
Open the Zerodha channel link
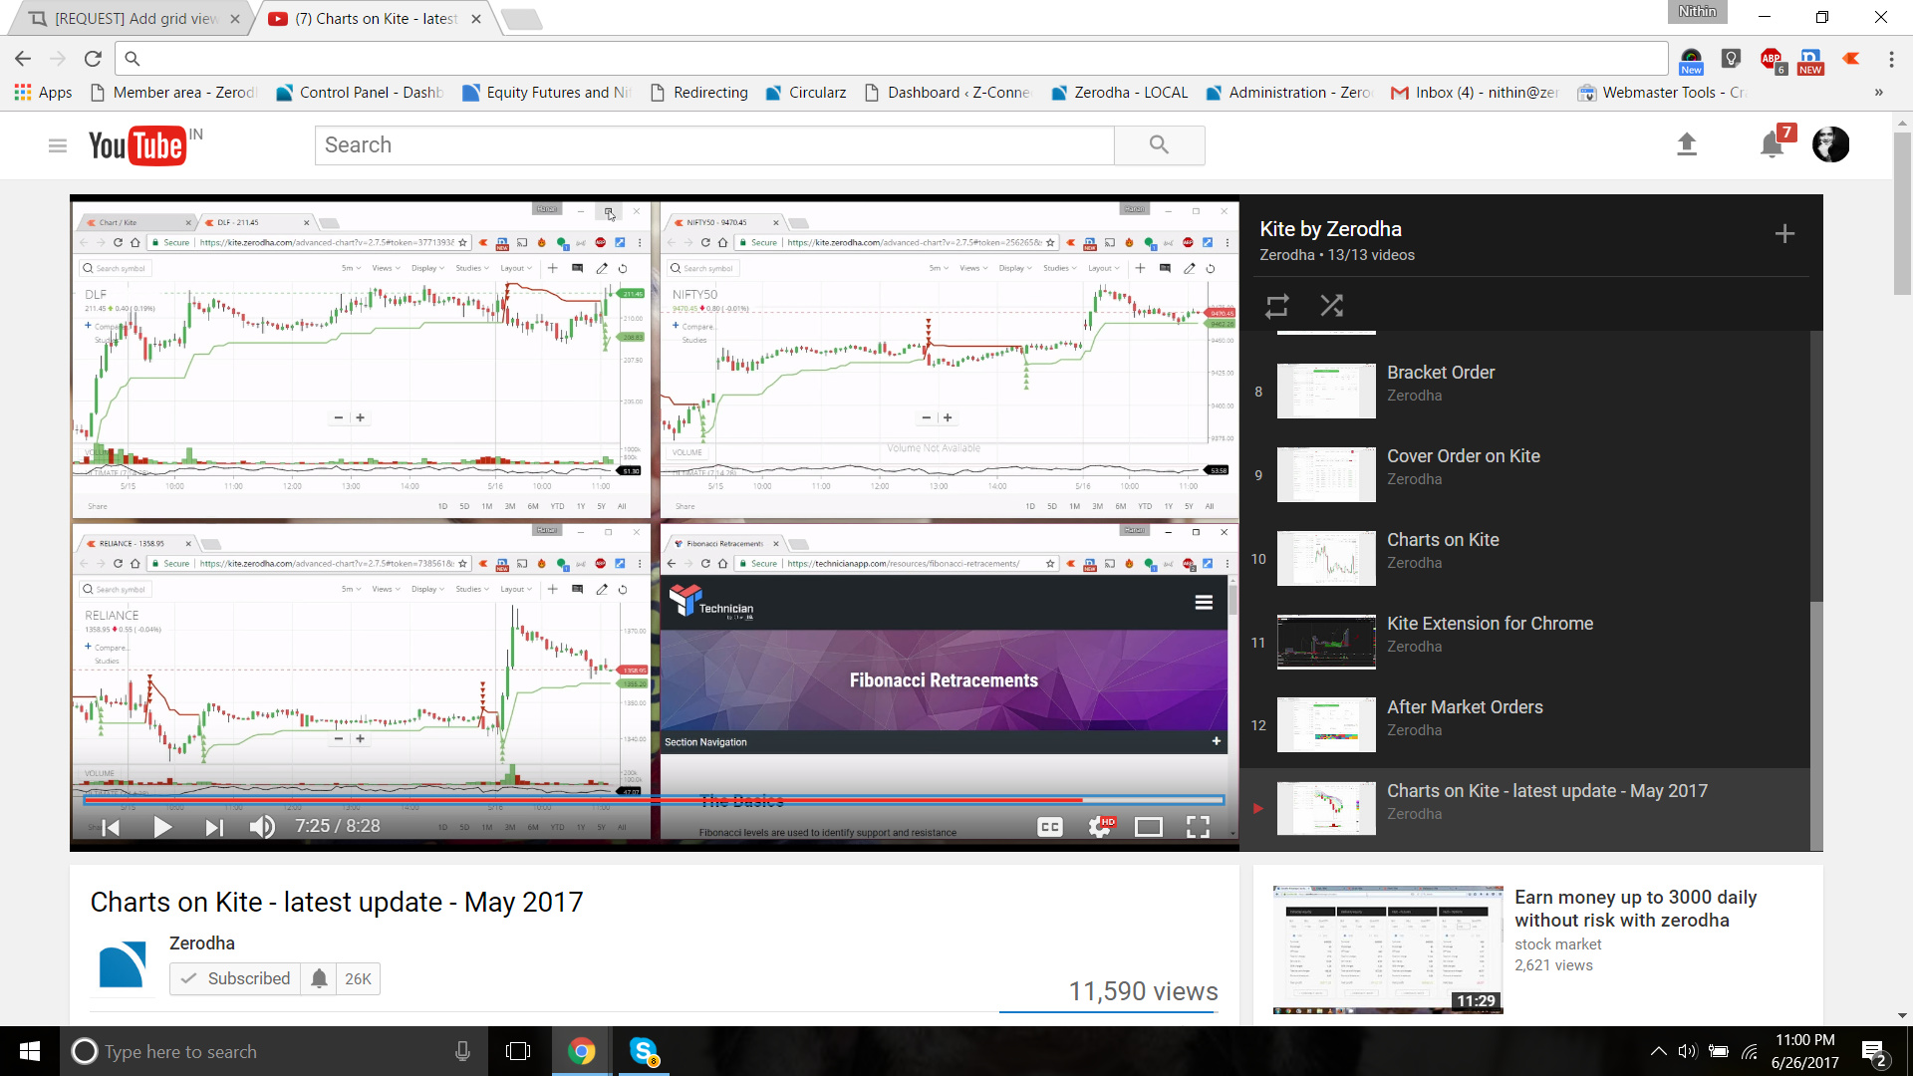click(201, 943)
